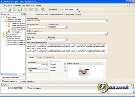Click the horizontal scrollbar in the documents tree
The height and width of the screenshot is (97, 135).
pos(13,74)
